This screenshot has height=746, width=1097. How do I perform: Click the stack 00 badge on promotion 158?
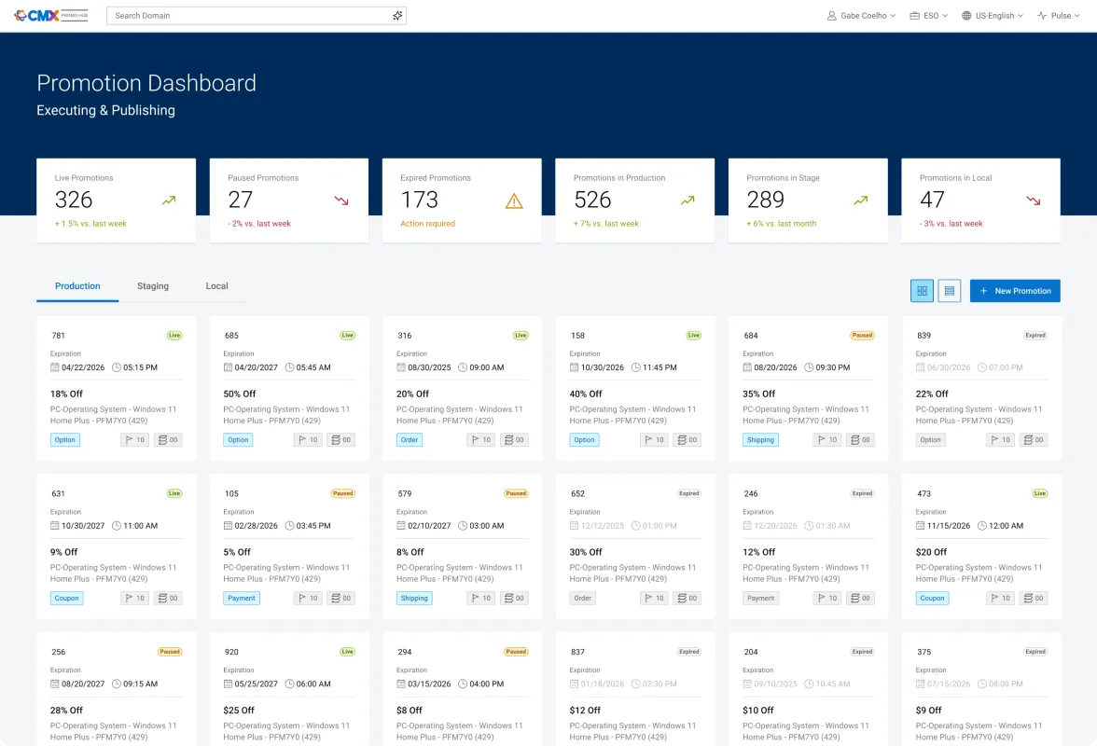coord(687,440)
